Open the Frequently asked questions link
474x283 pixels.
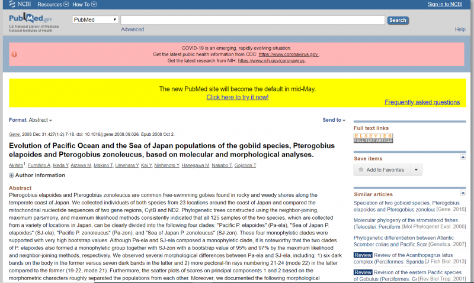(x=422, y=102)
